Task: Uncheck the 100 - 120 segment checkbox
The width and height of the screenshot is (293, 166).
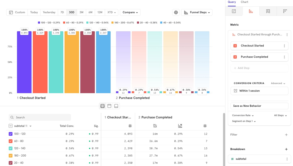Action: [11, 134]
